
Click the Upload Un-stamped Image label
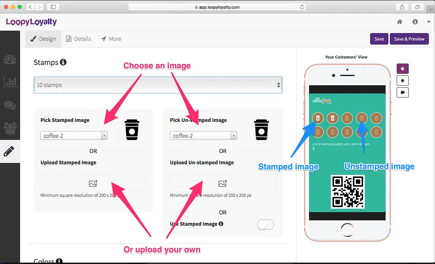(x=202, y=163)
